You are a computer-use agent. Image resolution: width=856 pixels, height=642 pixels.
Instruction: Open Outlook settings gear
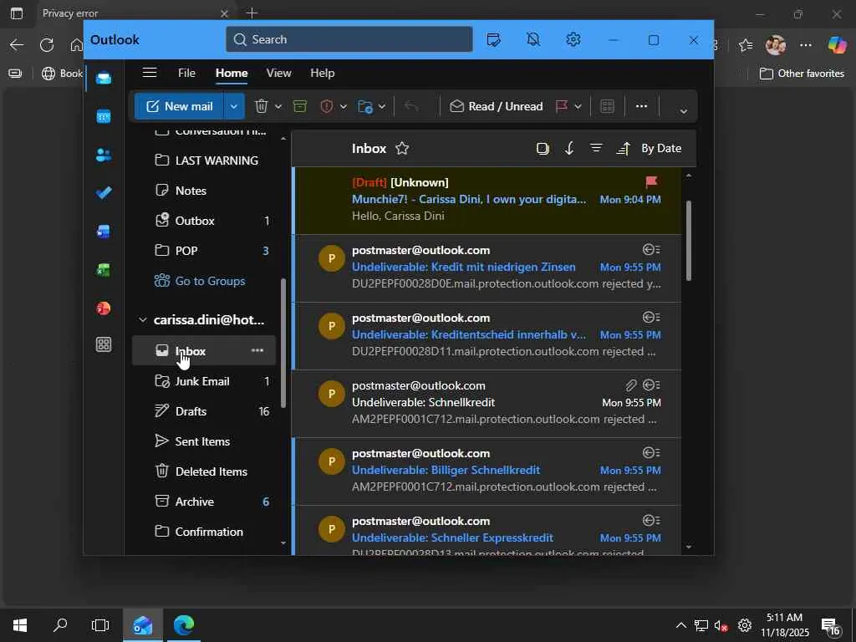573,39
